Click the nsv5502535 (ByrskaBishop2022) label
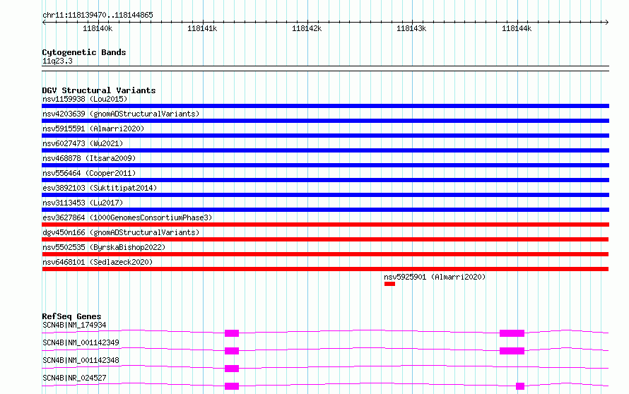The image size is (629, 394). [x=104, y=247]
